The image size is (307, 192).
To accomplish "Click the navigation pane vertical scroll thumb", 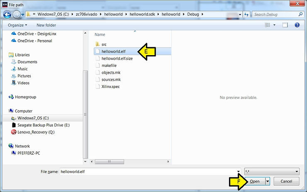I will (85, 114).
